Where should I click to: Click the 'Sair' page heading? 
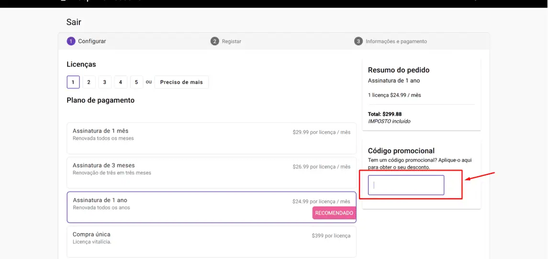[74, 22]
